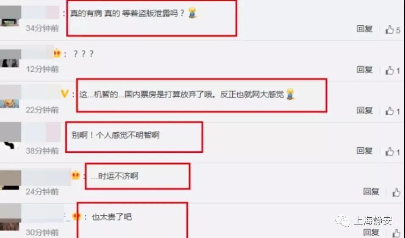This screenshot has height=238, width=405.
Task: Click the yellow V verified badge
Action: 64,93
